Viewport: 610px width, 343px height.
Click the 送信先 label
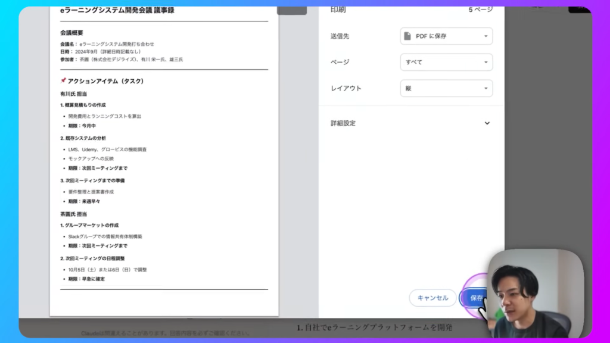coord(340,36)
